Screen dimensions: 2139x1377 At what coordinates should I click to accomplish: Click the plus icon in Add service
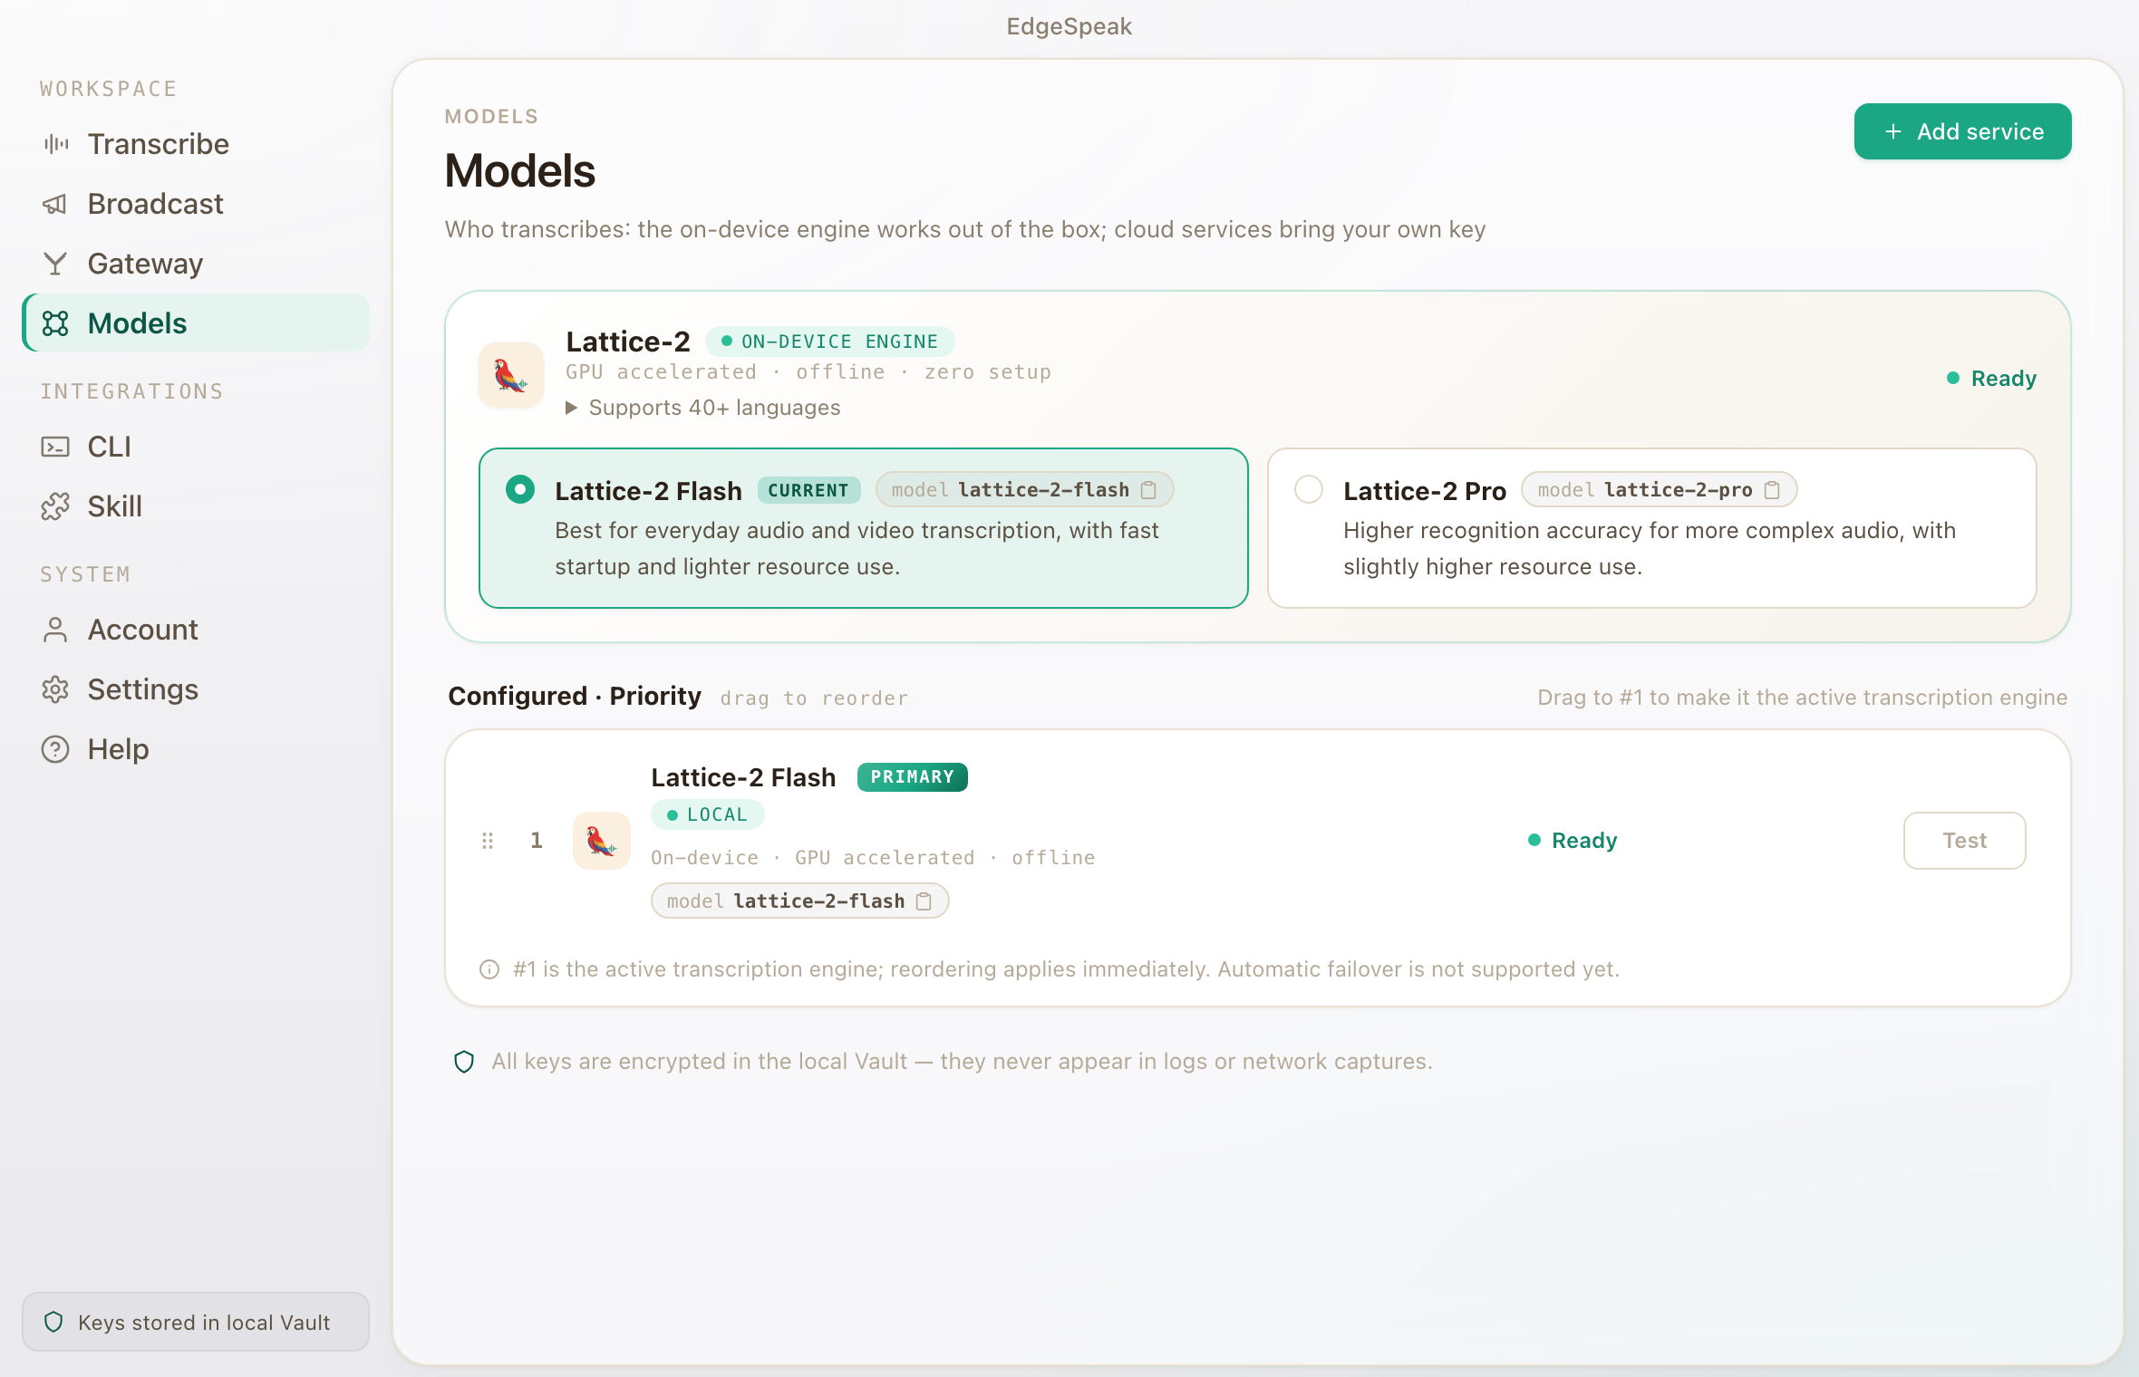(1893, 131)
